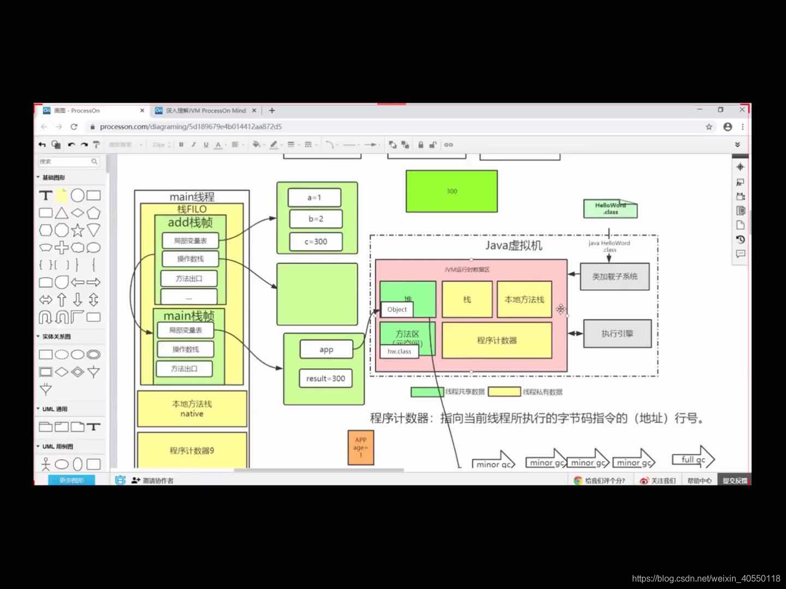This screenshot has height=589, width=786.
Task: Click the 关注我们 Weibo link
Action: pos(658,480)
